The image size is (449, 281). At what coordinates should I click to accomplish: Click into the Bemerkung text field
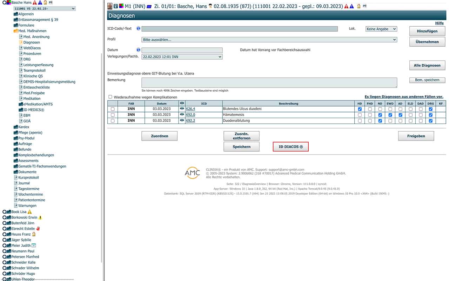click(x=269, y=83)
